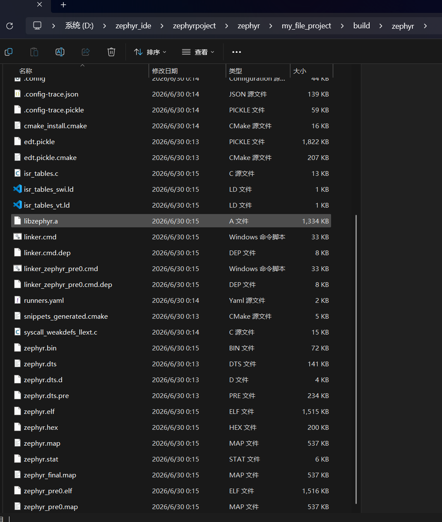442x522 pixels.
Task: Click file icon of zephyr.hex
Action: pyautogui.click(x=18, y=427)
